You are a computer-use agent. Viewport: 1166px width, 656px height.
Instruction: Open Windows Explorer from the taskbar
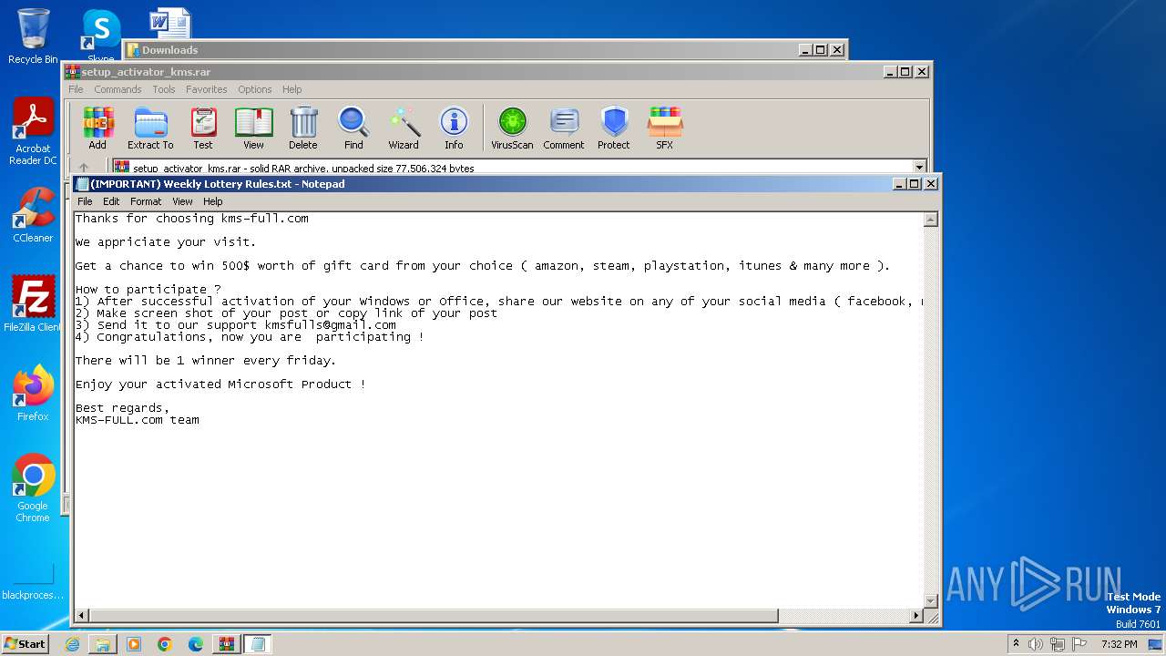coord(103,644)
